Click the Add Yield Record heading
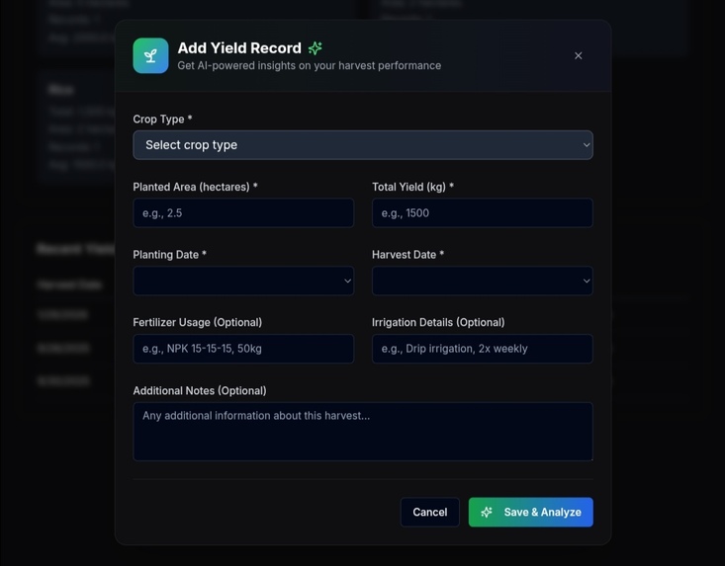Screen dimensions: 725x566 239,48
